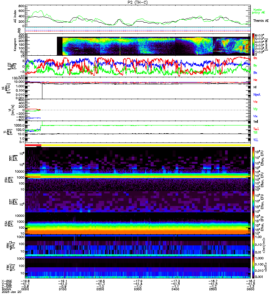Click the SST electrons Eflux color bar
Image resolution: width=279 pixels, height=297 pixels.
click(x=253, y=202)
